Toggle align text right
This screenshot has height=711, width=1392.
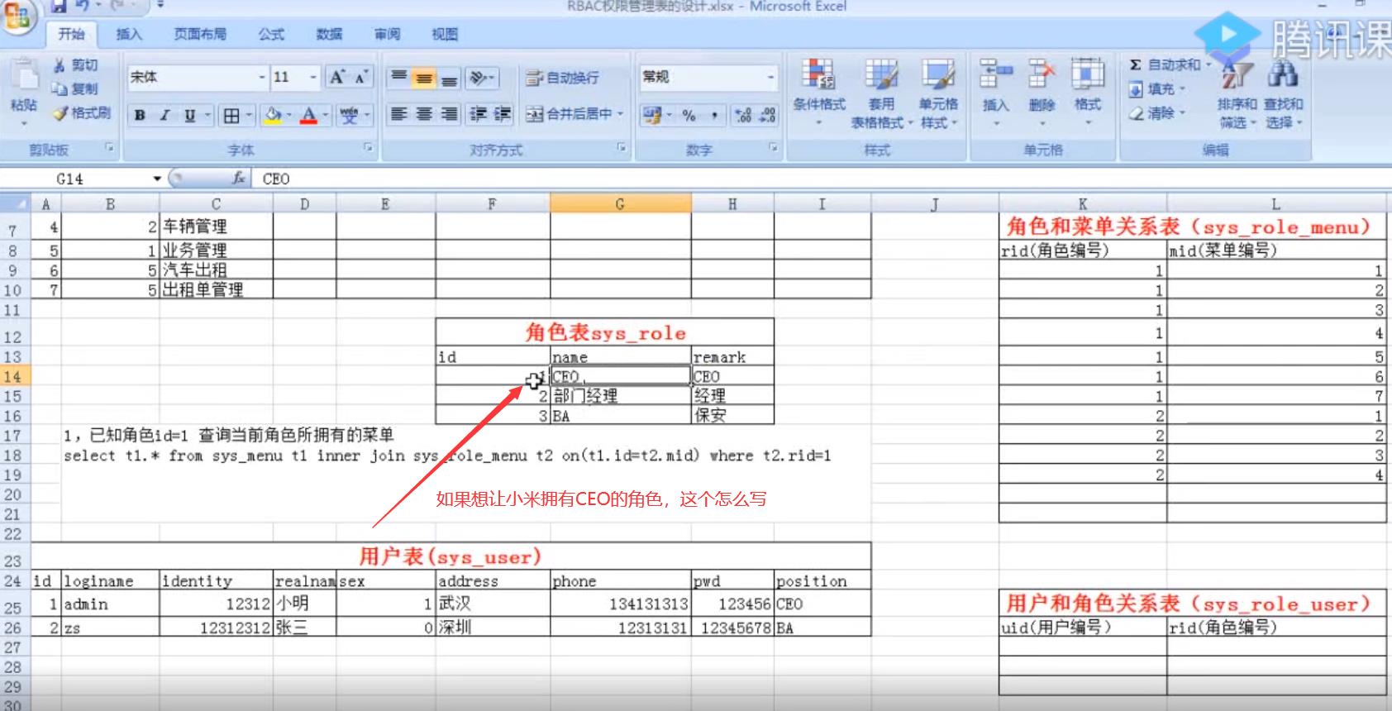click(449, 114)
